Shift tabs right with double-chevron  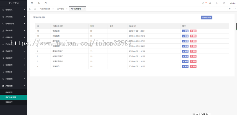coord(230,9)
